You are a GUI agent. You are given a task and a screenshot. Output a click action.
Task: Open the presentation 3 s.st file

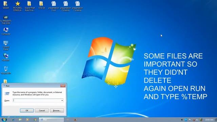tap(54, 6)
